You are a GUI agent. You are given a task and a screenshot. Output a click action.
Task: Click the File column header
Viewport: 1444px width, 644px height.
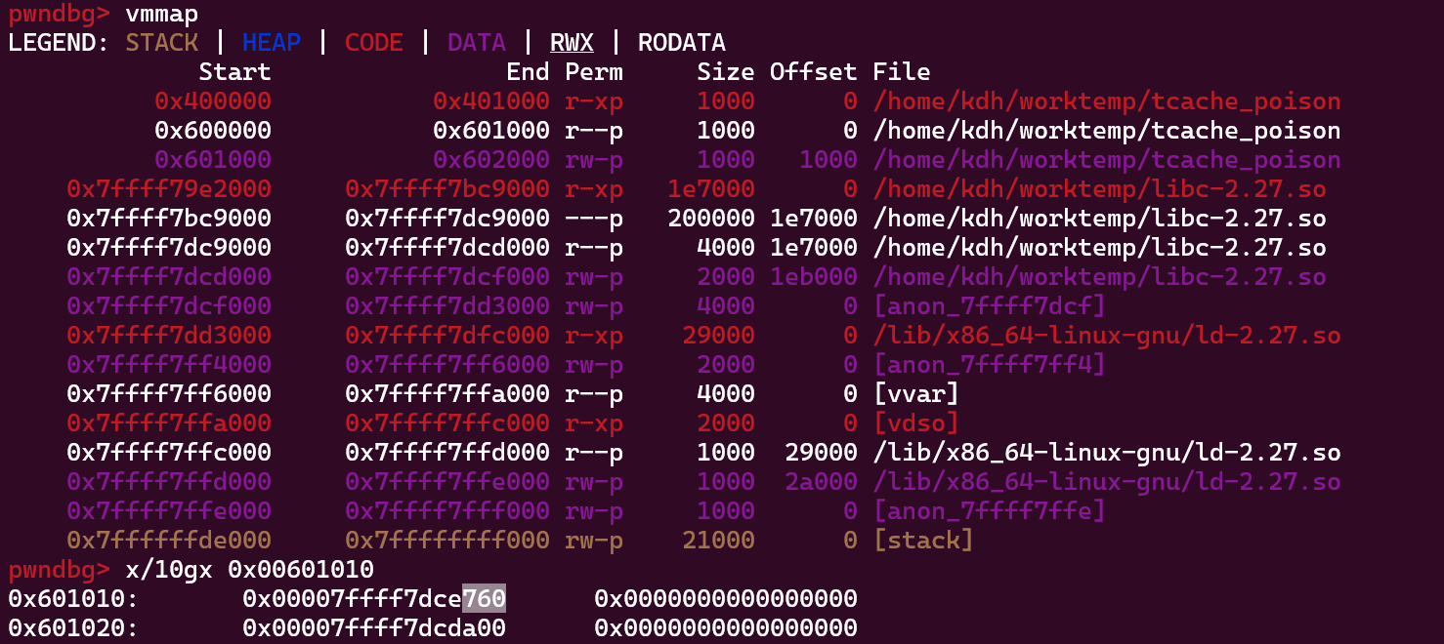[901, 72]
